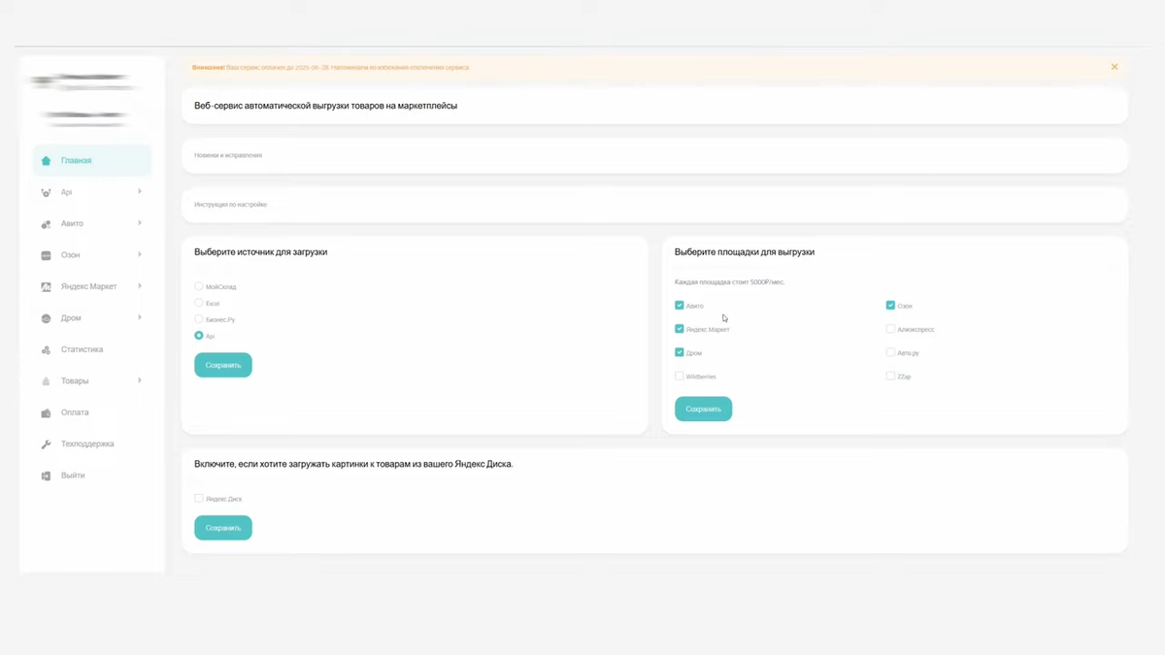
Task: Uncheck the Яндекс Маркет marketplace checkbox
Action: click(x=680, y=329)
